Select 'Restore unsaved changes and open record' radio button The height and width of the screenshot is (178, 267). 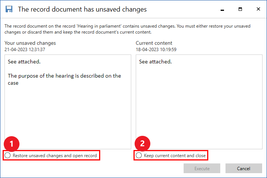pyautogui.click(x=7, y=155)
